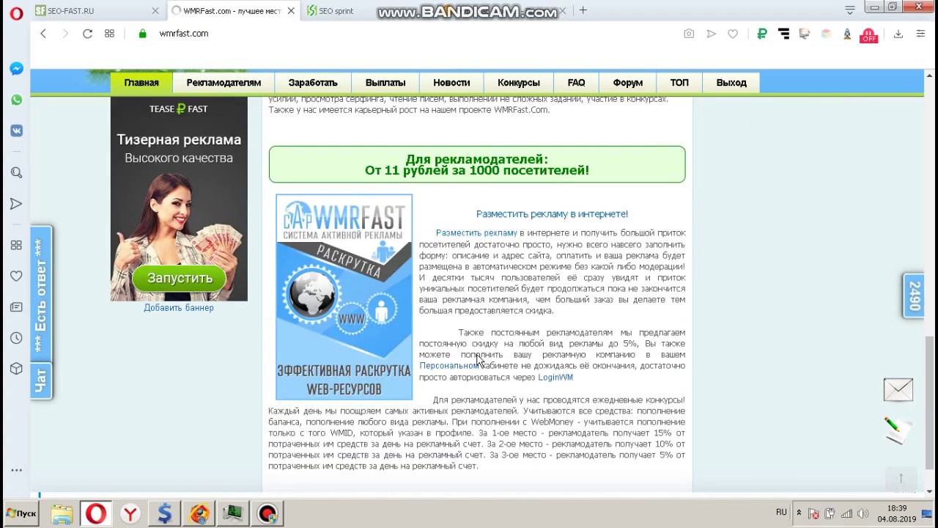Open the pencil notes icon
The image size is (938, 528).
point(897,430)
